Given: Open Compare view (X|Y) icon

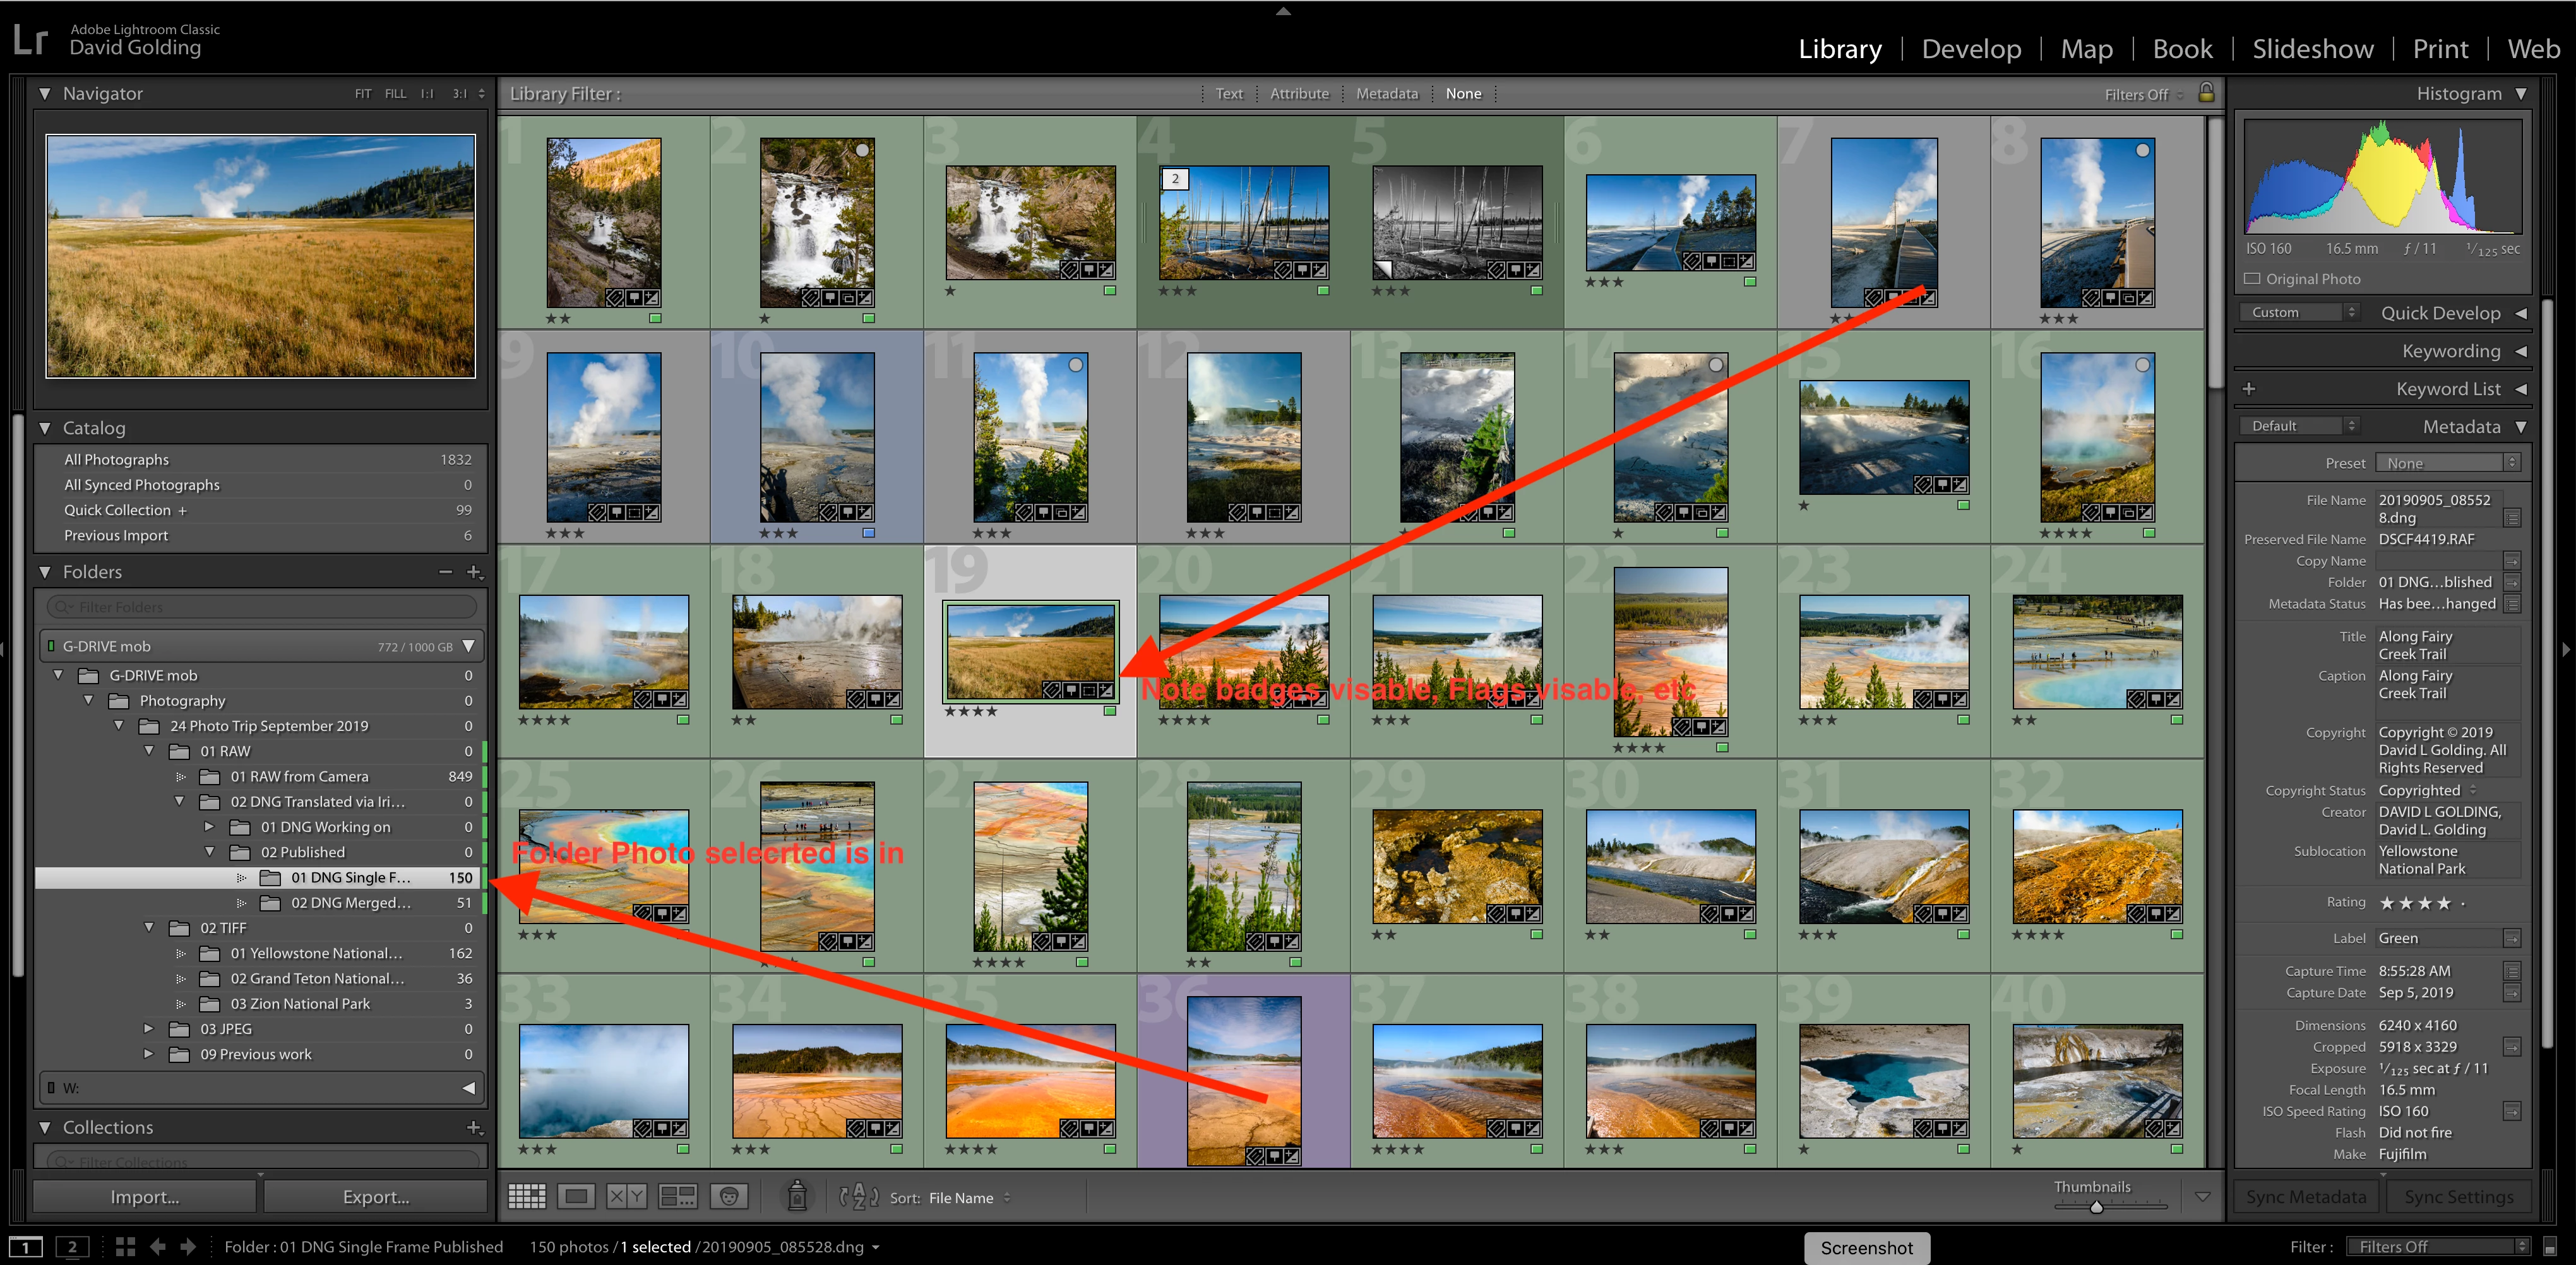Looking at the screenshot, I should point(627,1196).
